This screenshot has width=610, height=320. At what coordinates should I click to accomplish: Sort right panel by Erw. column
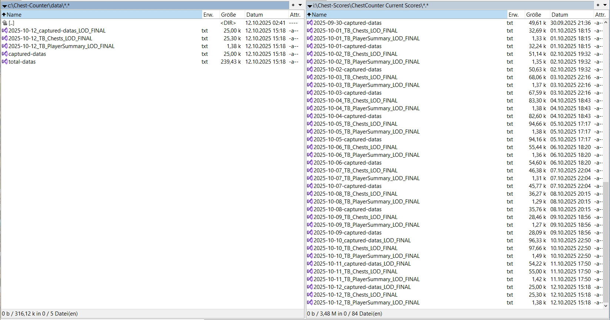pos(513,15)
